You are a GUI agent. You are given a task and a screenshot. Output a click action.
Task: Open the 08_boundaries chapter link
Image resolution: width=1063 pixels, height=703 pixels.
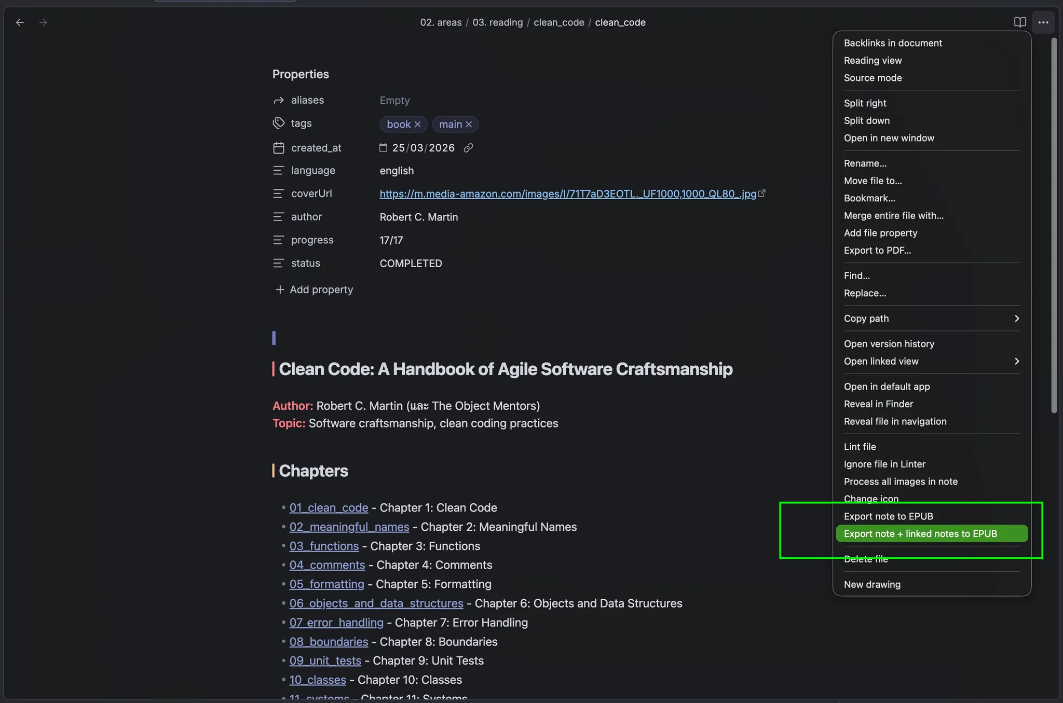tap(329, 642)
